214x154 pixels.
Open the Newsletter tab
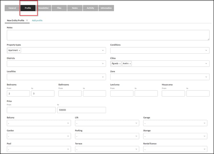coord(43,8)
